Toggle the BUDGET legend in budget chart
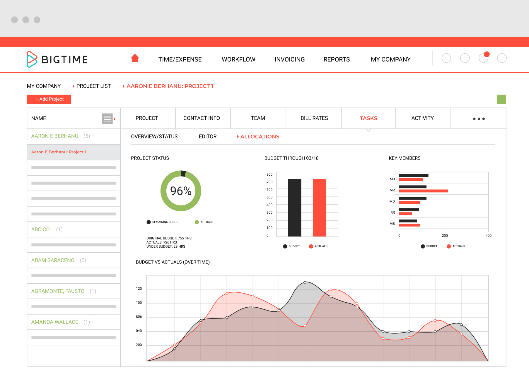This screenshot has width=529, height=377. click(x=291, y=246)
